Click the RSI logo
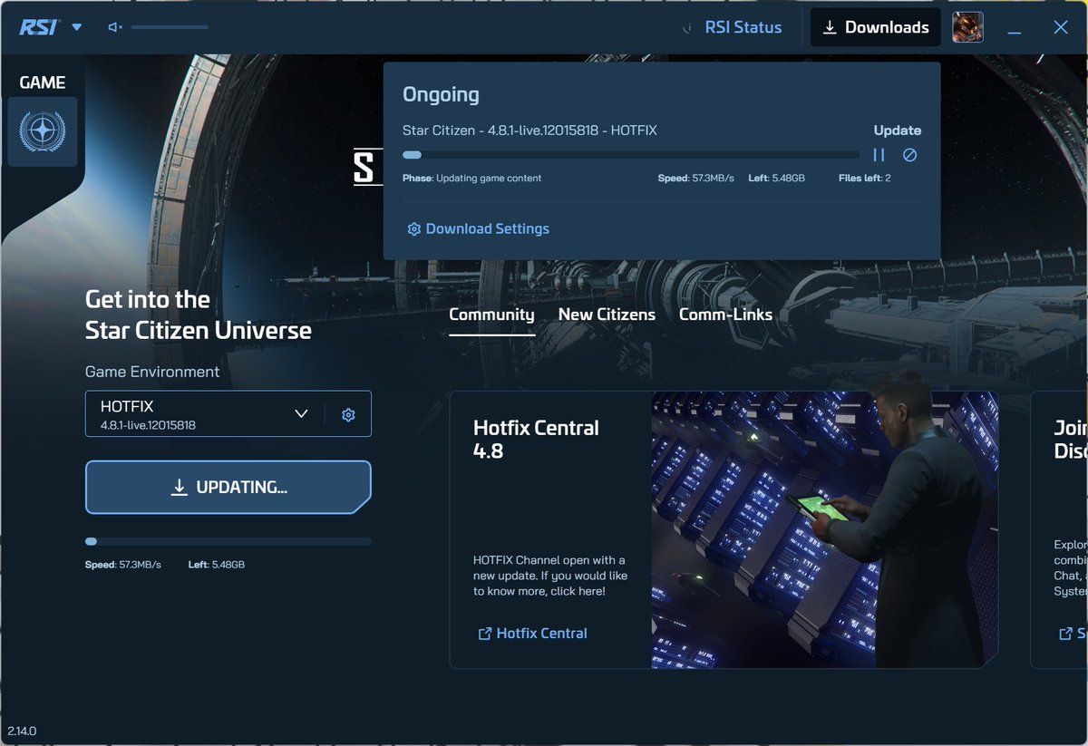This screenshot has width=1088, height=746. pos(40,27)
